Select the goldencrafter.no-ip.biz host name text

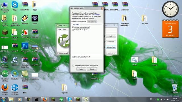point(82,27)
